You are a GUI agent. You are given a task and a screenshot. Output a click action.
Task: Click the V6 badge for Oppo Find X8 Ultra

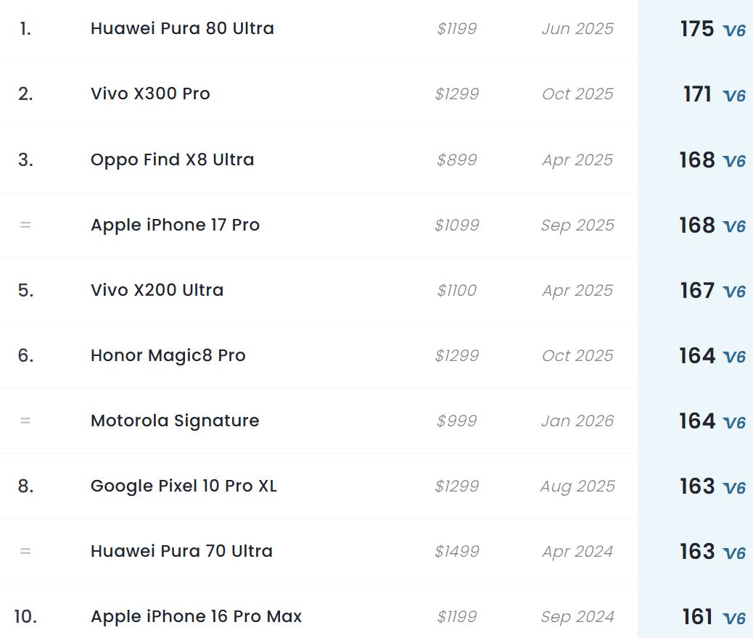coord(734,161)
